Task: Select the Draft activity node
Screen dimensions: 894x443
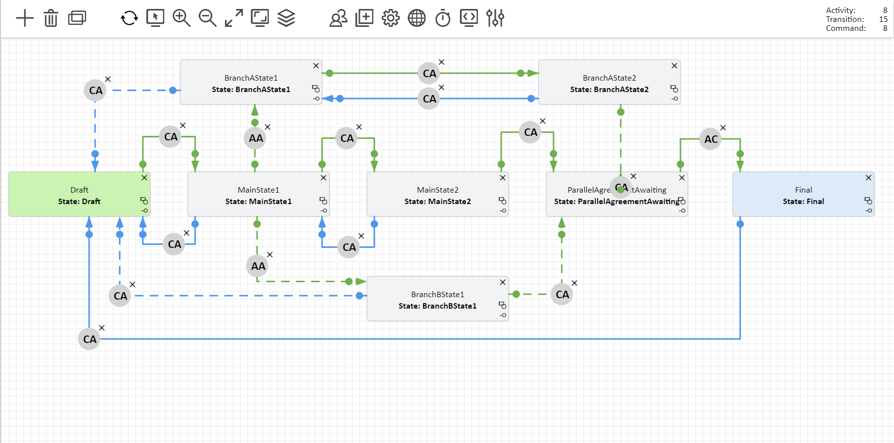Action: point(79,195)
